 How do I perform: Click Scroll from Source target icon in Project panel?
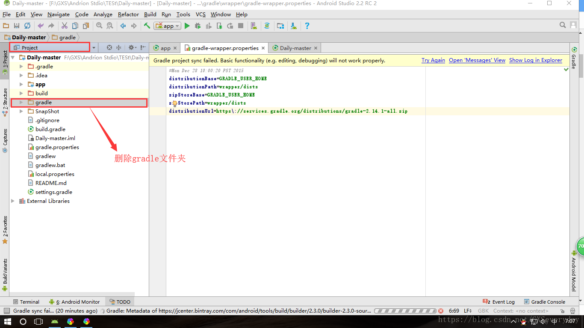(109, 48)
